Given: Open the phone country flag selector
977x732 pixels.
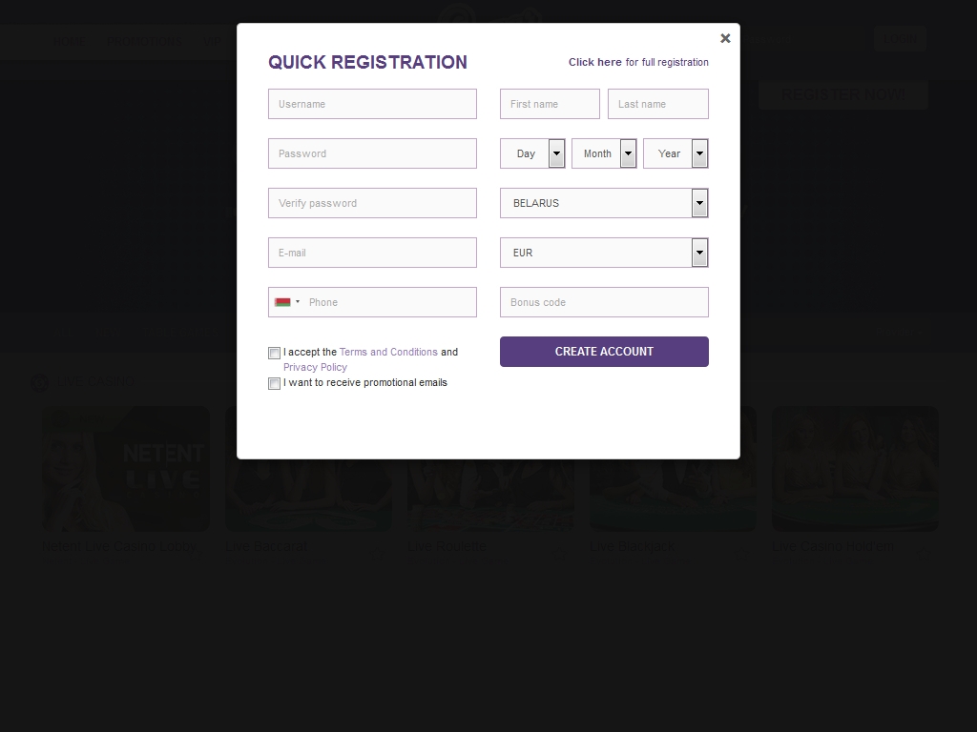Looking at the screenshot, I should click(x=286, y=302).
